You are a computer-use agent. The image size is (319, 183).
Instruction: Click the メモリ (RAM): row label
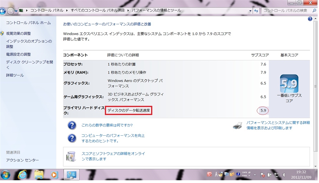[x=76, y=73]
